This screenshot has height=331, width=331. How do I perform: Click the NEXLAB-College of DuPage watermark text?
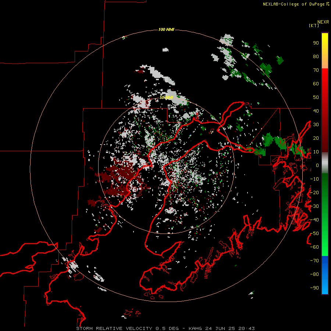click(x=296, y=4)
